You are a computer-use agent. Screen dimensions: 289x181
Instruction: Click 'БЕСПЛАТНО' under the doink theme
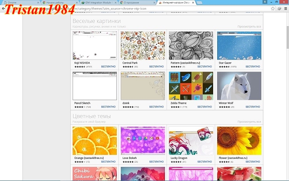click(x=157, y=107)
